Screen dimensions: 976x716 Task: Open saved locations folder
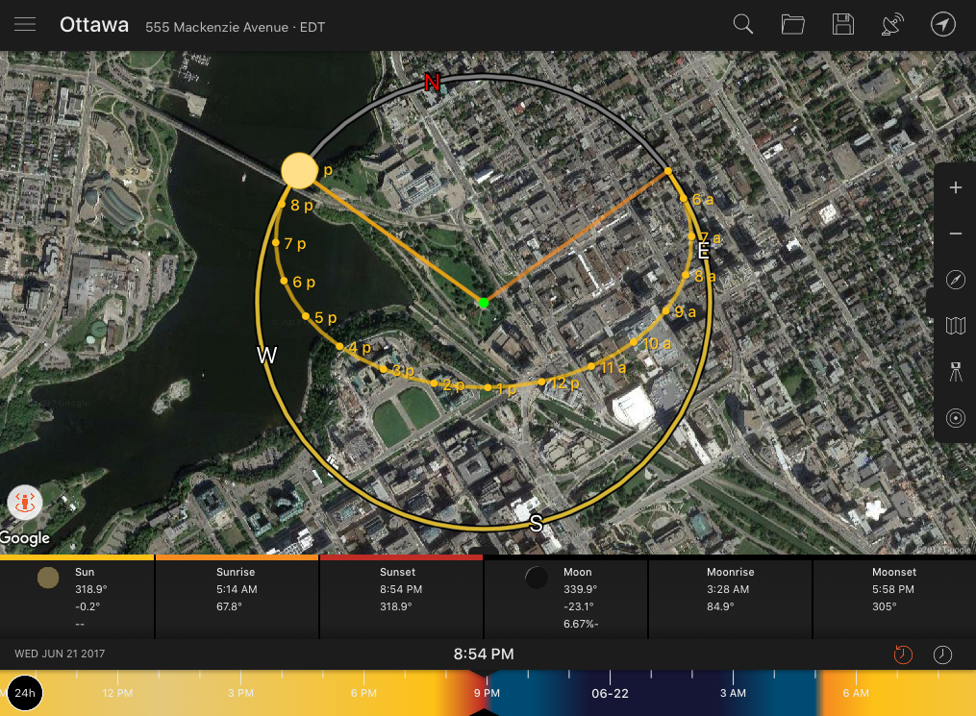[x=792, y=25]
